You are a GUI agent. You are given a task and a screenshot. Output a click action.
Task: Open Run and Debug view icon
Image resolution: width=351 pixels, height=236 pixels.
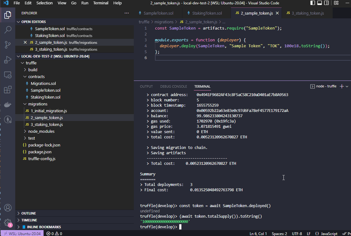pos(7,60)
